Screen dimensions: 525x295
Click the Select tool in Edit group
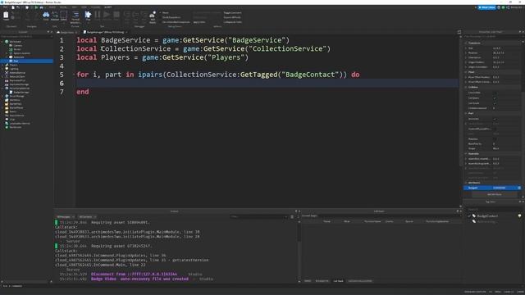(64, 15)
